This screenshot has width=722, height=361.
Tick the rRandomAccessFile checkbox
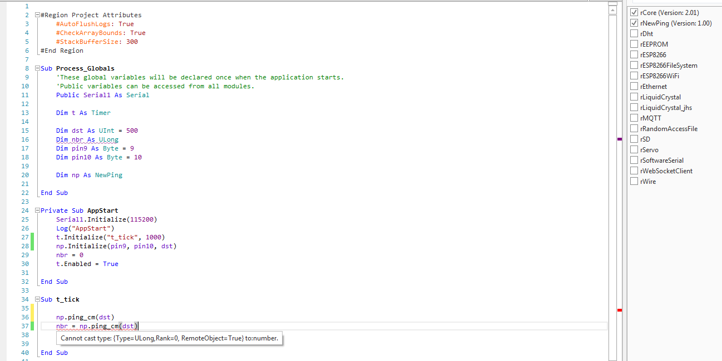pyautogui.click(x=634, y=128)
